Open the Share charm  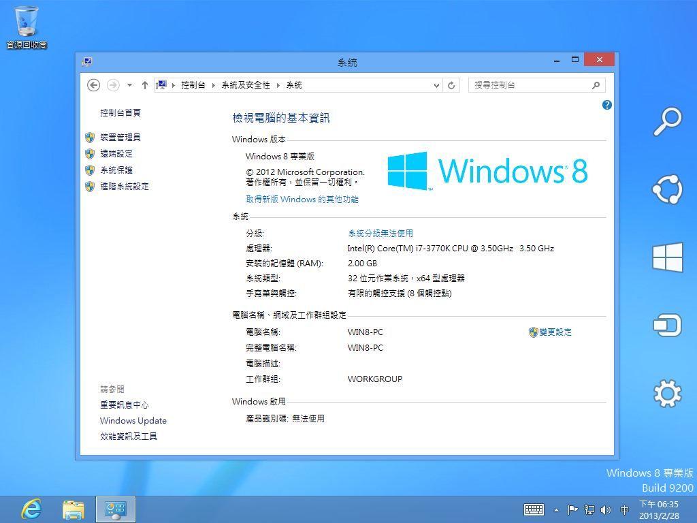click(x=667, y=189)
